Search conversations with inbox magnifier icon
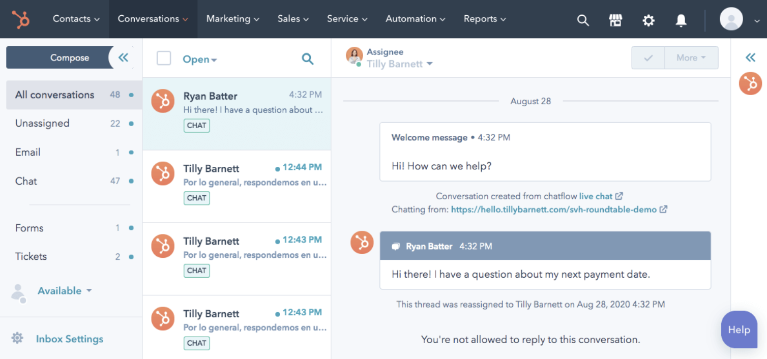The width and height of the screenshot is (767, 359). pos(307,59)
